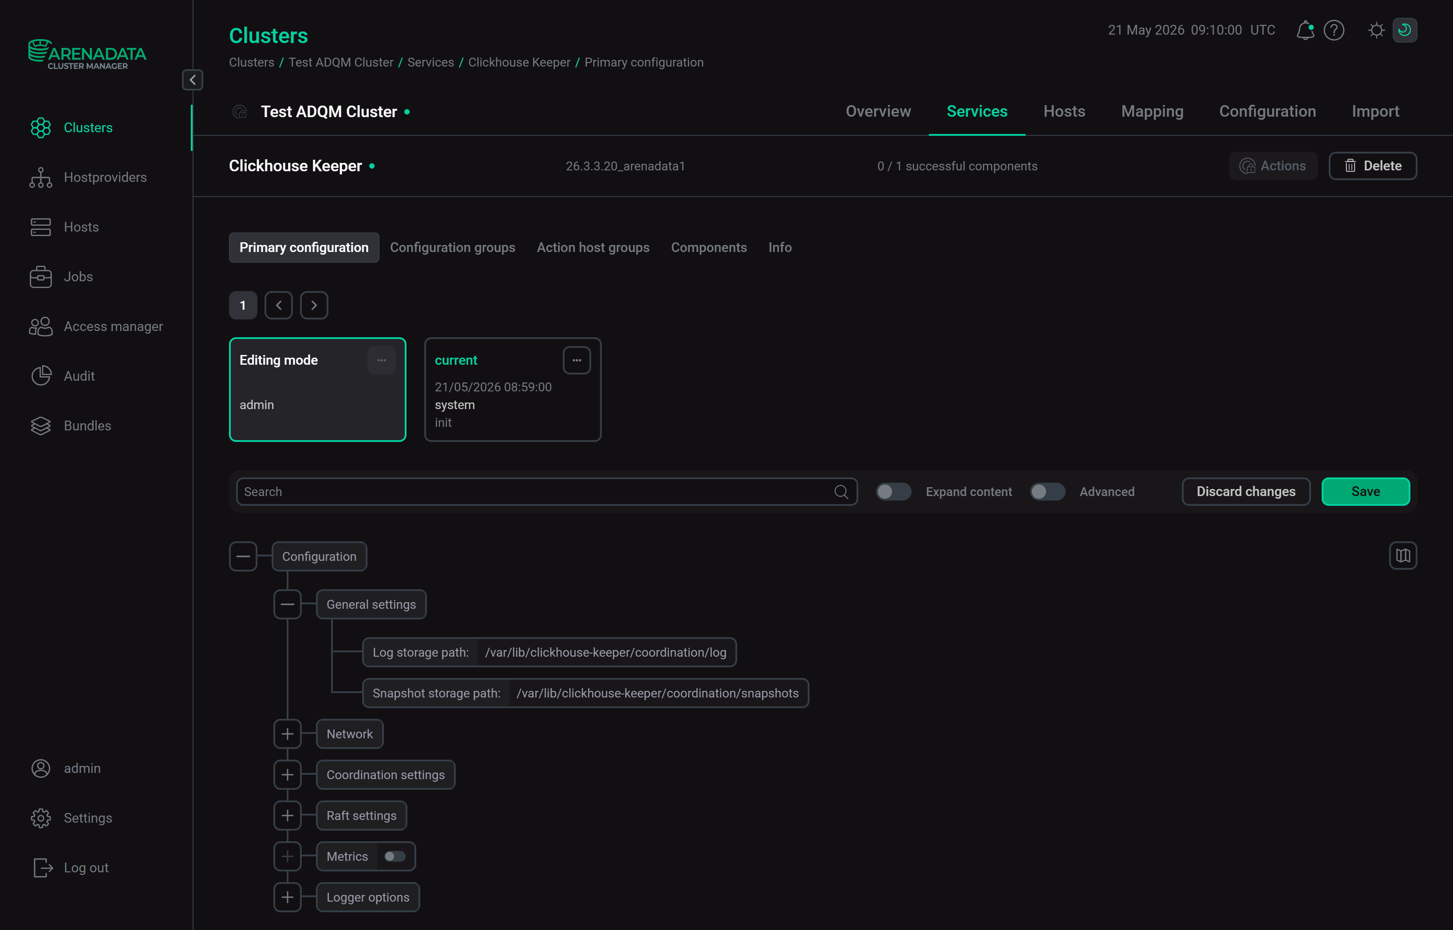
Task: Follow the Test ADQM Cluster breadcrumb link
Action: click(x=340, y=62)
